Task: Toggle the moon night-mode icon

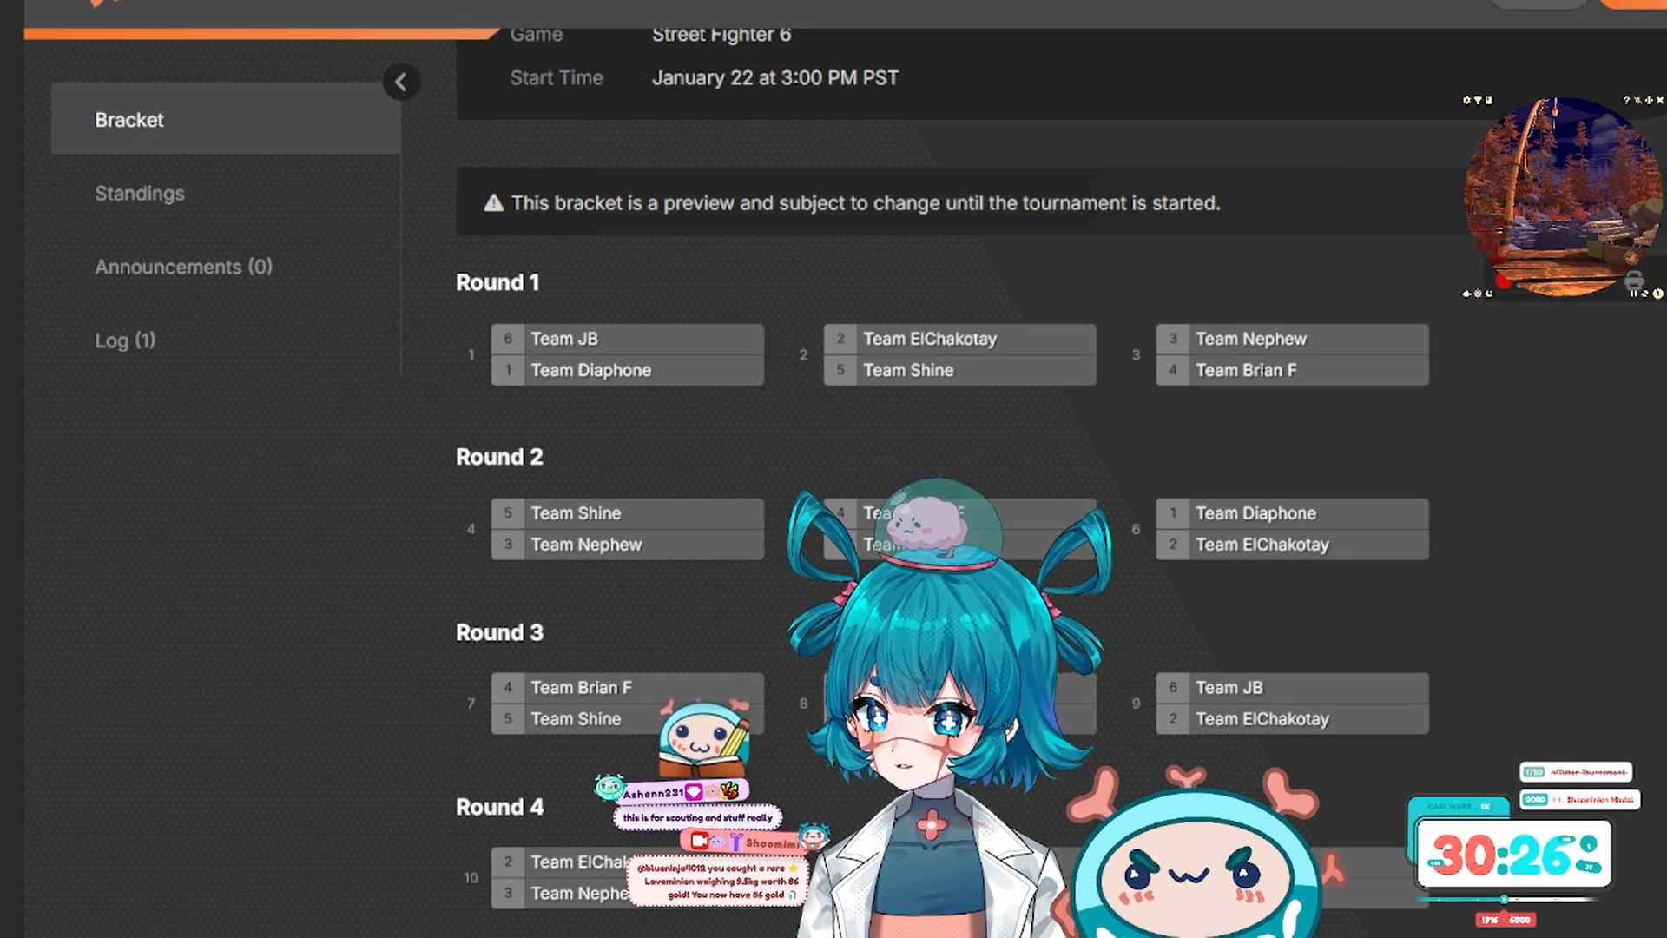Action: [x=1489, y=294]
